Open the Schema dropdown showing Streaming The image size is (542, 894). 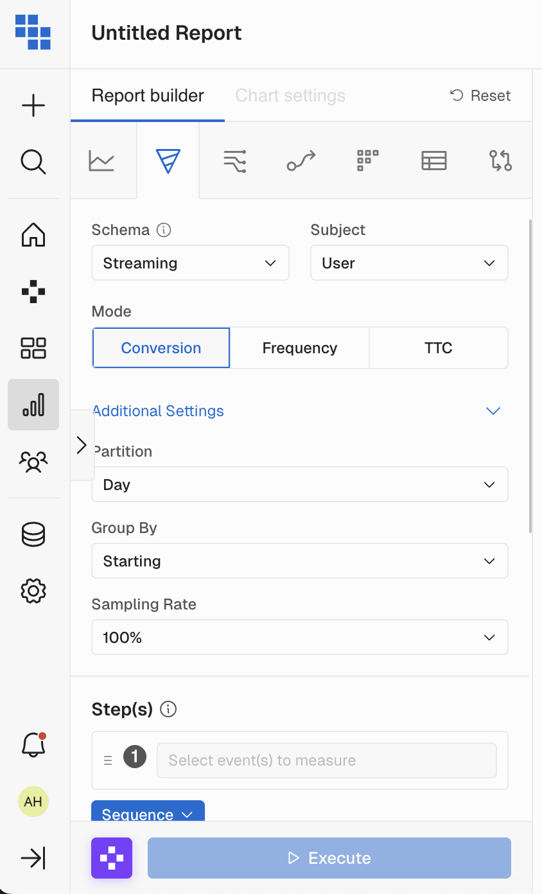[190, 263]
